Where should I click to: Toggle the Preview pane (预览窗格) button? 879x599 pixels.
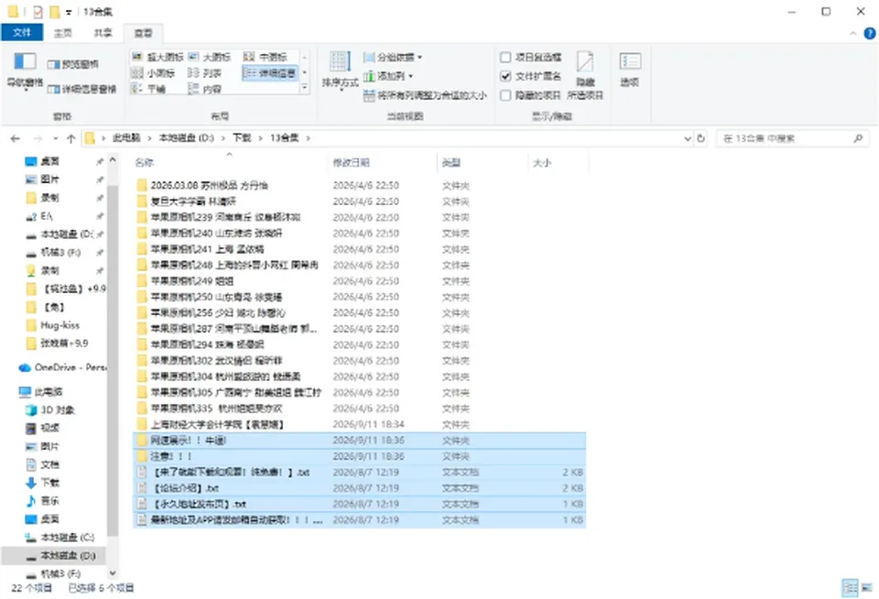click(73, 64)
